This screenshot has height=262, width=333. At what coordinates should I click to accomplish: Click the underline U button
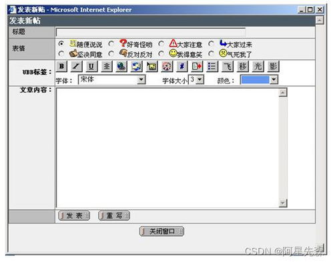(x=91, y=67)
